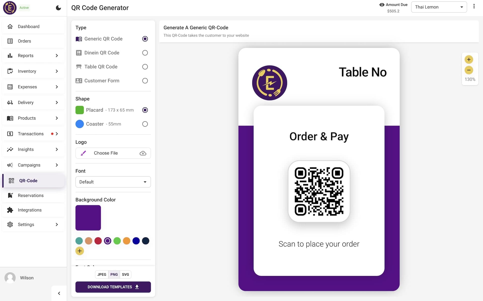Click Choose File for logo
483x301 pixels.
[106, 153]
